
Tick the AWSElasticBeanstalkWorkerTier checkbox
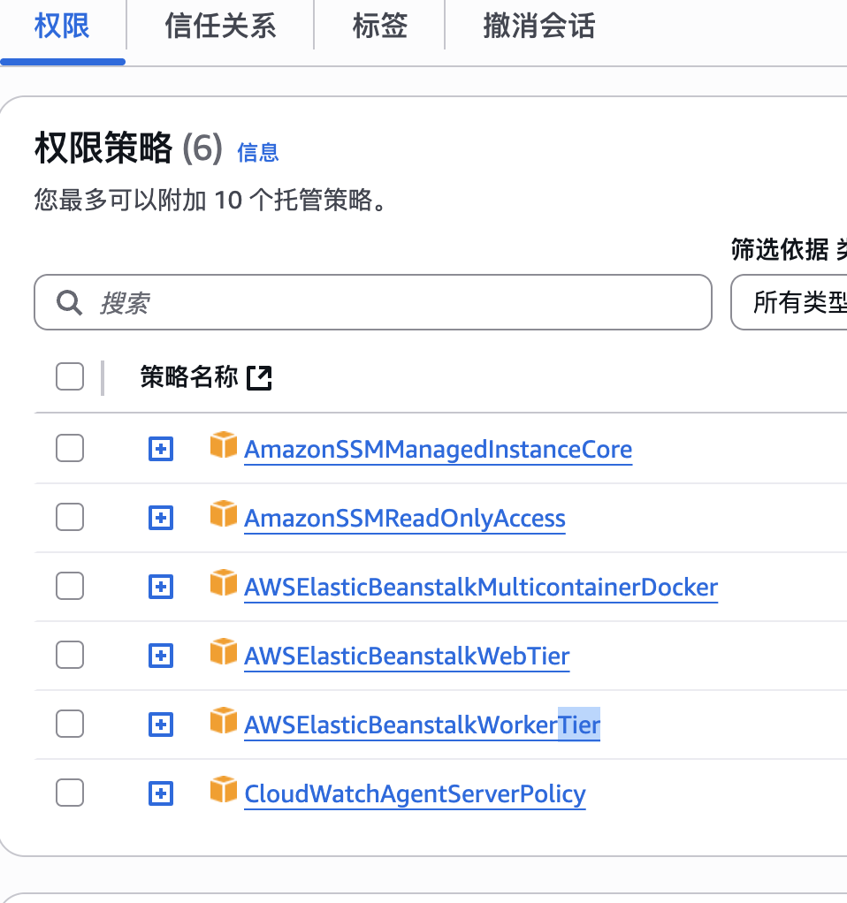pyautogui.click(x=70, y=724)
